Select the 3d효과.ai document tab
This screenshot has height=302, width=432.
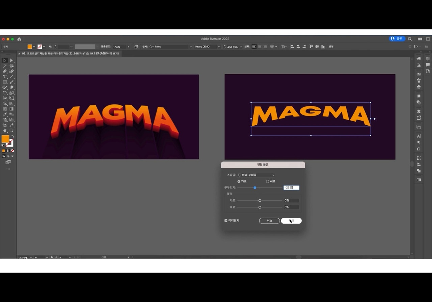pyautogui.click(x=70, y=53)
